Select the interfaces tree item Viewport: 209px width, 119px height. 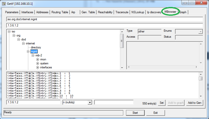(x=46, y=67)
